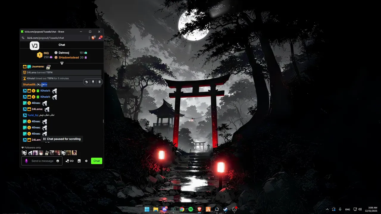
Task: Open Google Chrome from taskbar
Action: coord(182,209)
